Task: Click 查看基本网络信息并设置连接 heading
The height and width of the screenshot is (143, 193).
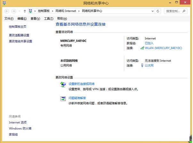Action: coord(81,24)
